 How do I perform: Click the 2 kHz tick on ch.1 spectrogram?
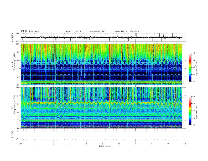click(18, 77)
